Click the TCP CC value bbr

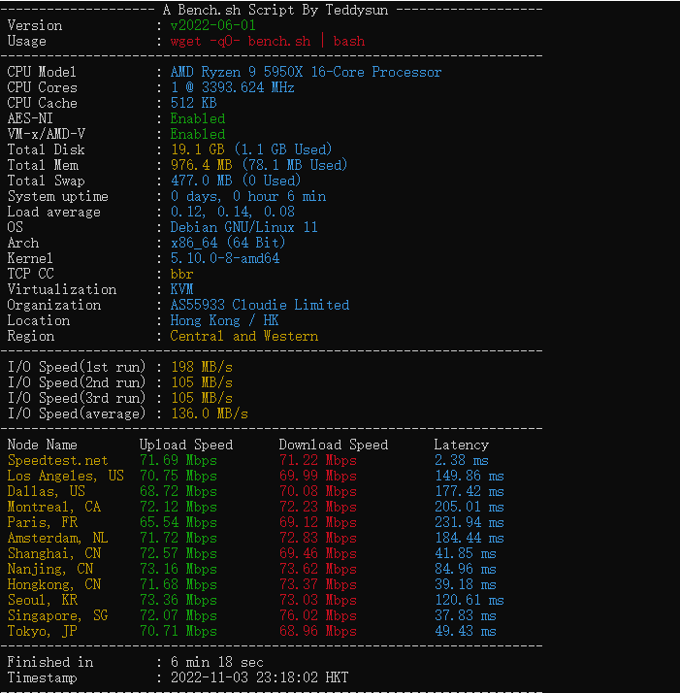(x=181, y=274)
